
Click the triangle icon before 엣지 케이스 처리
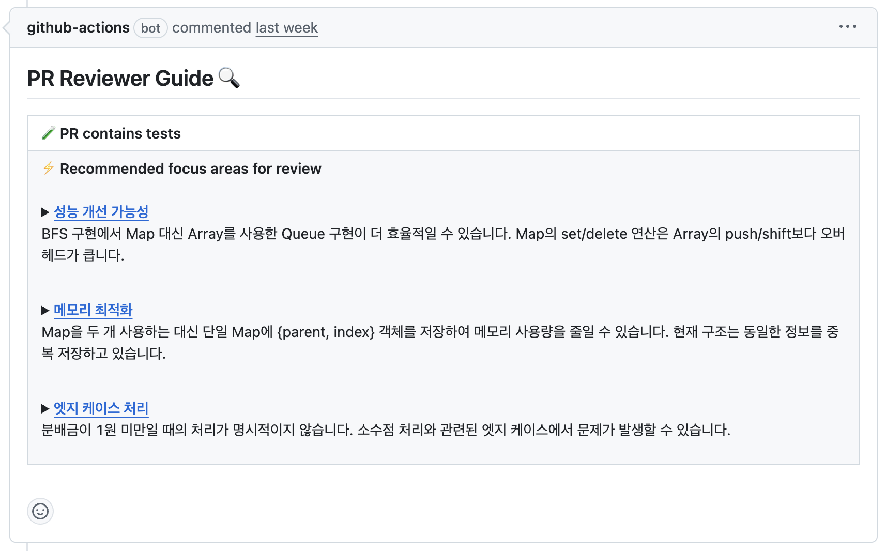point(45,408)
